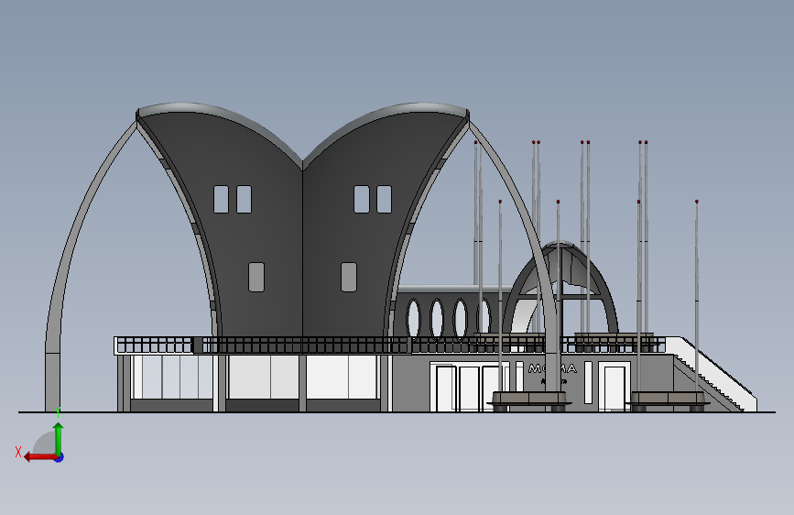The height and width of the screenshot is (515, 794).
Task: Click the red X axis arrow of triad
Action: coord(40,457)
